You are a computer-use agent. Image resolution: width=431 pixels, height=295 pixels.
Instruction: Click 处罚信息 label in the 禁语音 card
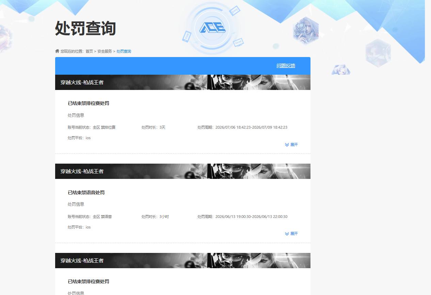[76, 204]
